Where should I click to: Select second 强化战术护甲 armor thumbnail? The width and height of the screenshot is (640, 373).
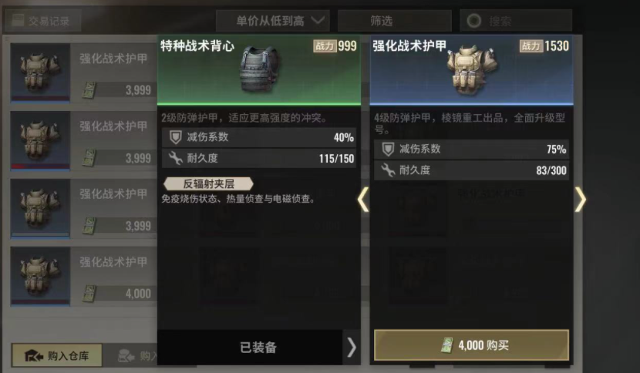tap(40, 140)
